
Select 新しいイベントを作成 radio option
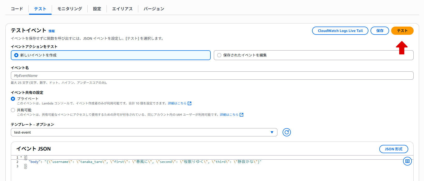tap(111, 55)
